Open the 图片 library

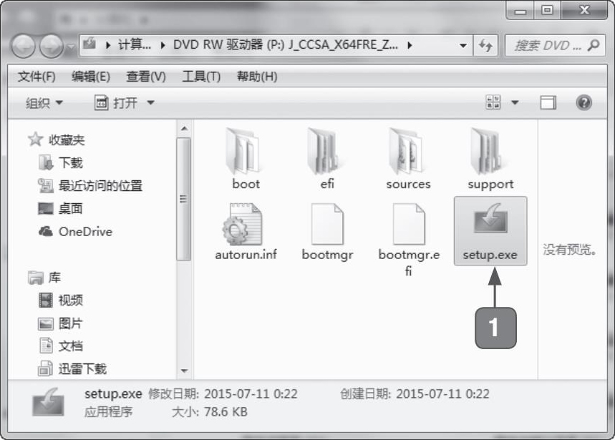[x=61, y=323]
